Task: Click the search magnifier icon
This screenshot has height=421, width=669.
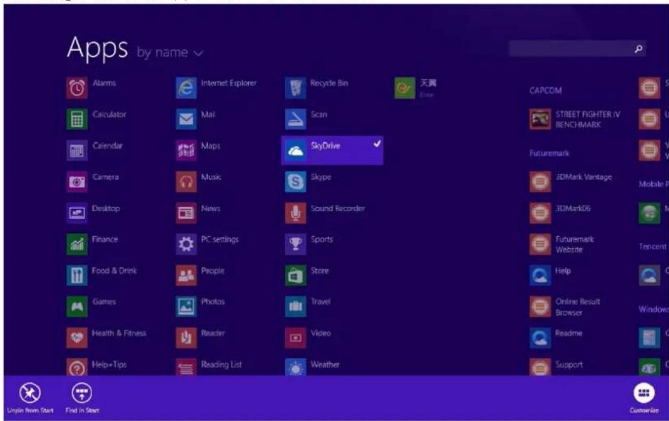Action: click(638, 49)
